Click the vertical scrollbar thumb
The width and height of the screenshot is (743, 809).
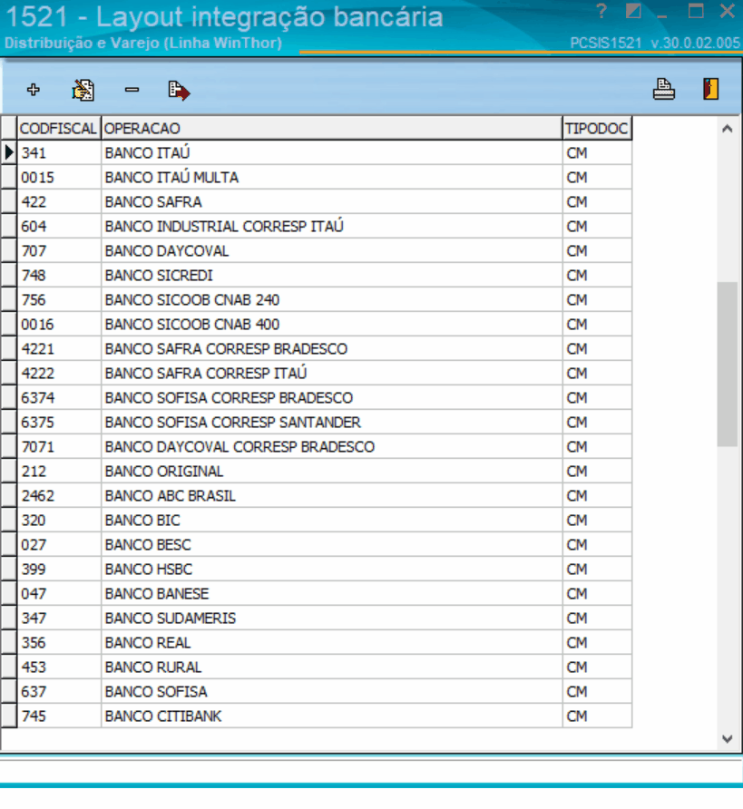pos(728,364)
